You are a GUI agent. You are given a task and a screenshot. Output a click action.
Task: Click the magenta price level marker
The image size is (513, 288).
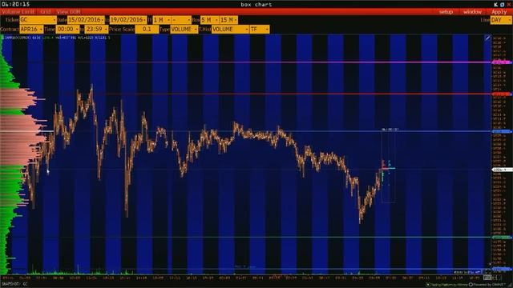click(x=501, y=62)
